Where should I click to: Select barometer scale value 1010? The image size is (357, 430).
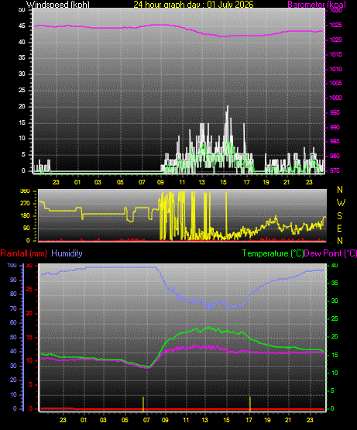(335, 69)
